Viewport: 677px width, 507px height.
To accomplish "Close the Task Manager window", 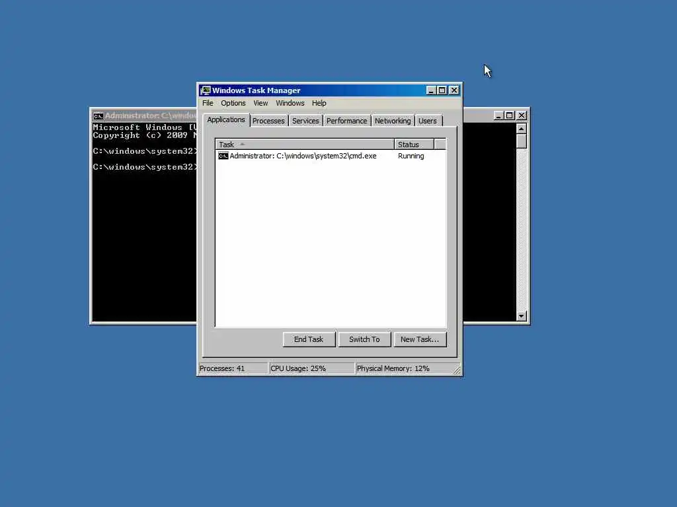I will (x=454, y=90).
